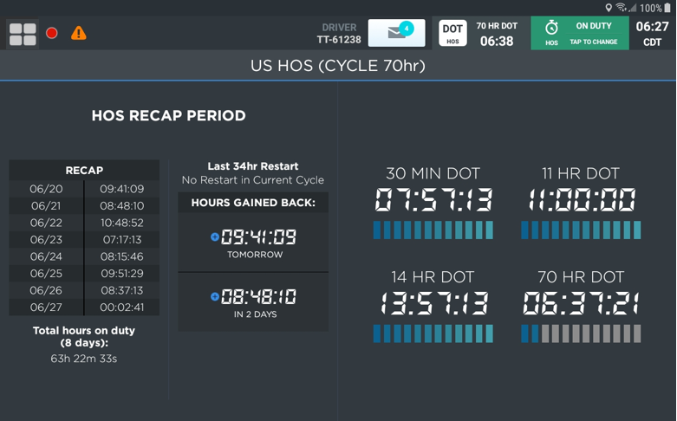Tap the 30 MIN DOT progress bar
The width and height of the screenshot is (677, 421).
point(433,230)
